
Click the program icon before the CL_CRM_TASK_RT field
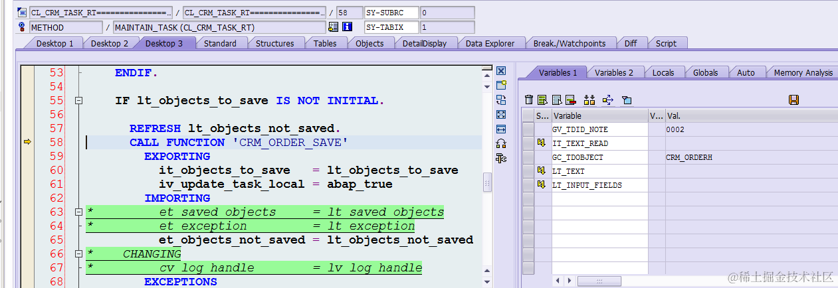click(22, 13)
